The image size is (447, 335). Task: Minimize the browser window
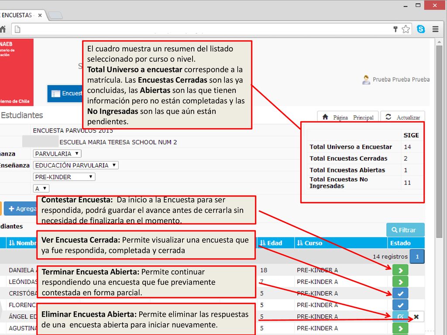coord(406,6)
